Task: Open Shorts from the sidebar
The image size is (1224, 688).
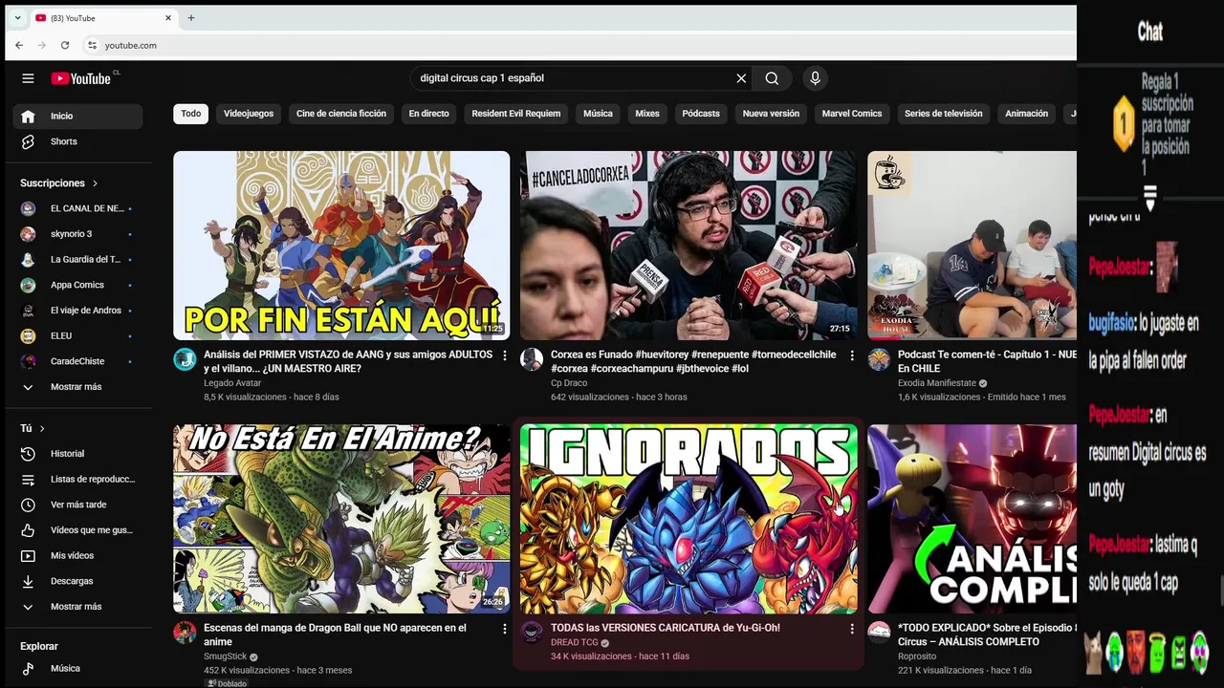Action: (x=77, y=141)
